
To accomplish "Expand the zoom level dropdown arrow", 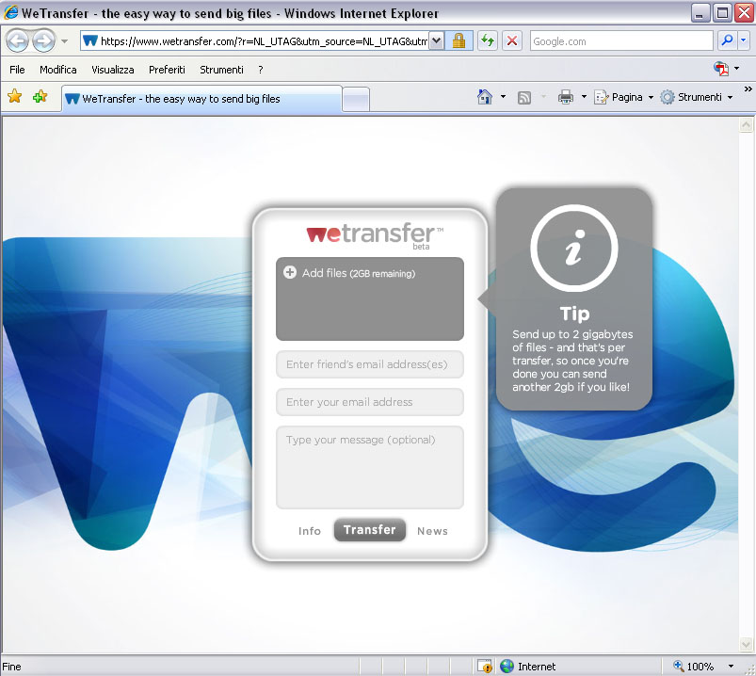I will (x=731, y=667).
